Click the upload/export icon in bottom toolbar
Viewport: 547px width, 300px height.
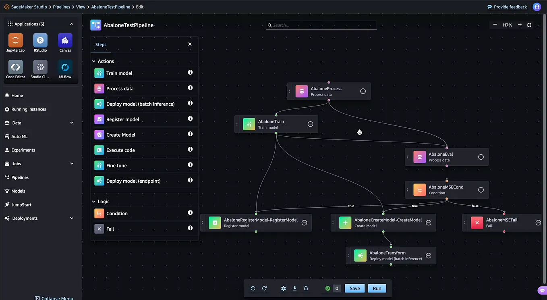click(x=306, y=288)
